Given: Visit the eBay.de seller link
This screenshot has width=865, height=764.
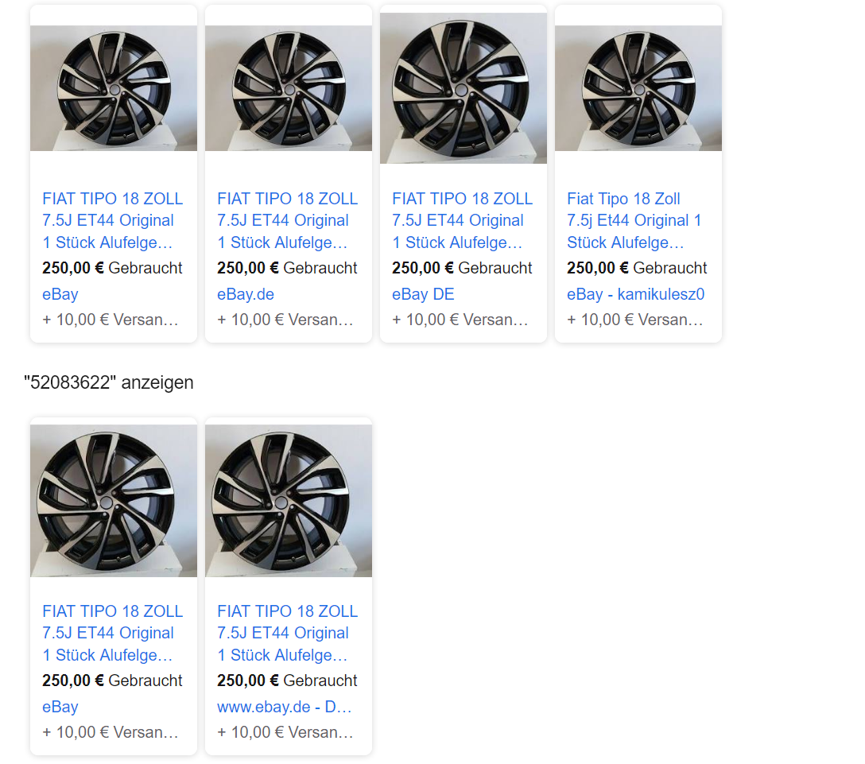Looking at the screenshot, I should coord(246,294).
